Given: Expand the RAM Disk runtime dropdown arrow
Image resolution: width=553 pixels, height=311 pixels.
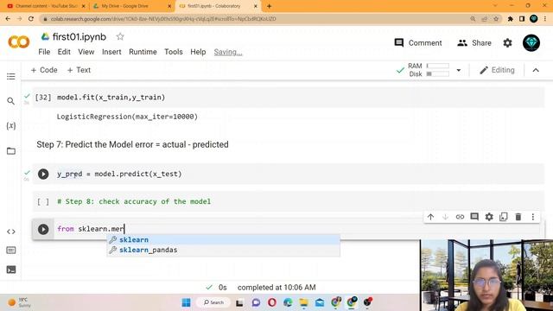Looking at the screenshot, I should [459, 70].
